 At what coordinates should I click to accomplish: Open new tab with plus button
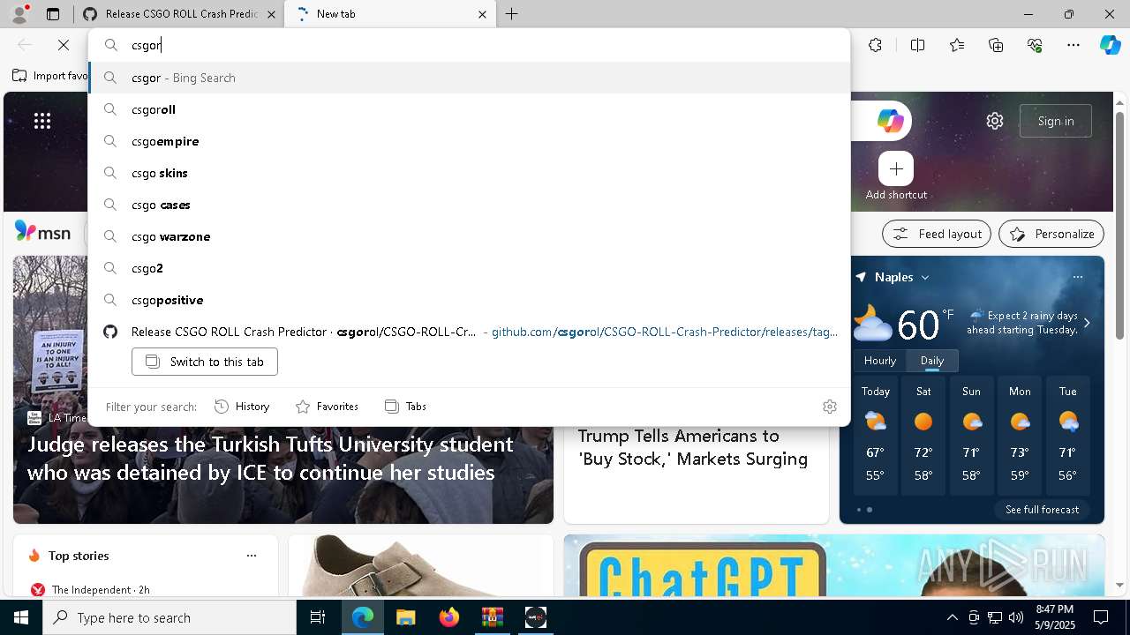click(x=511, y=14)
